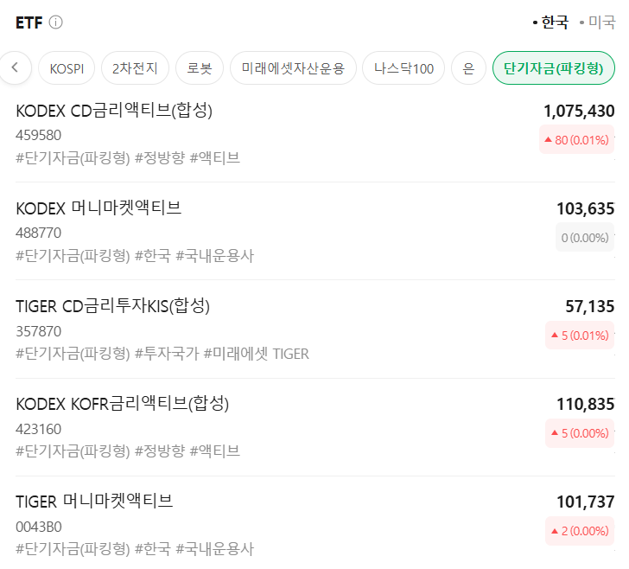Viewport: 629px width, 569px height.
Task: Select the 한국 market toggle
Action: [553, 22]
